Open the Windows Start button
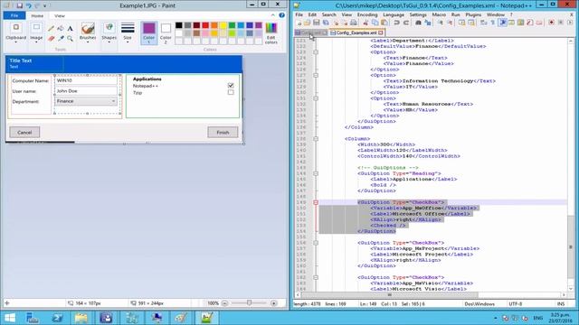Screen dimensions: 579x325 (x=10, y=318)
